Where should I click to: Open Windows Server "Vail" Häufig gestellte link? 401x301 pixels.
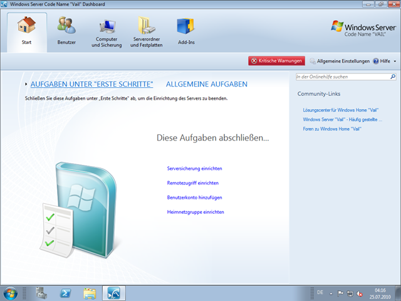pyautogui.click(x=343, y=120)
